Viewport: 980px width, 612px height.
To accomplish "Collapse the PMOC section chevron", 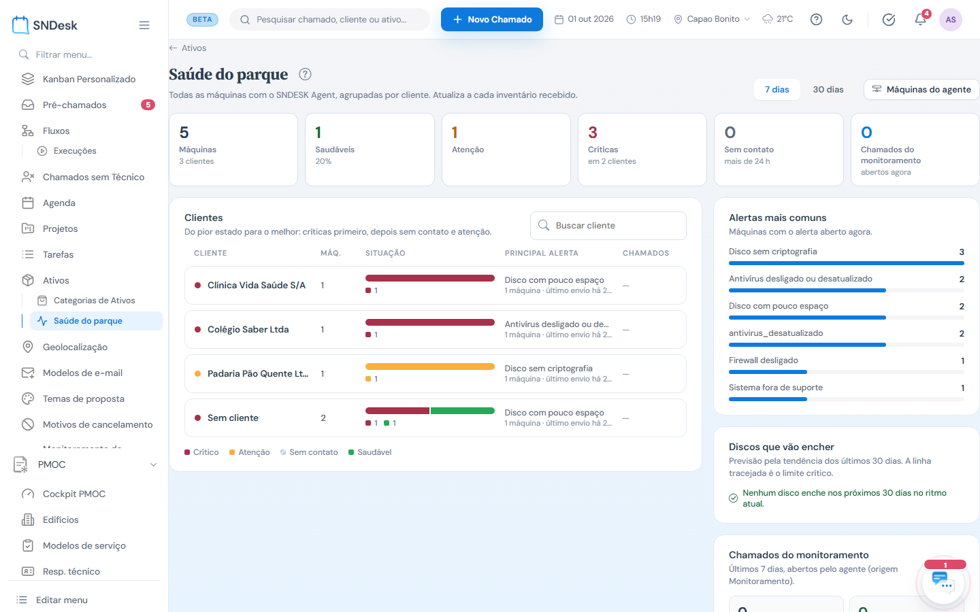I will pyautogui.click(x=153, y=464).
